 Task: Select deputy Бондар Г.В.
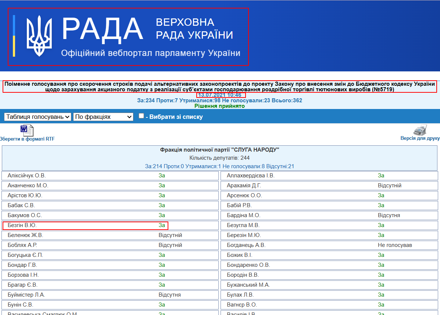pos(22,265)
